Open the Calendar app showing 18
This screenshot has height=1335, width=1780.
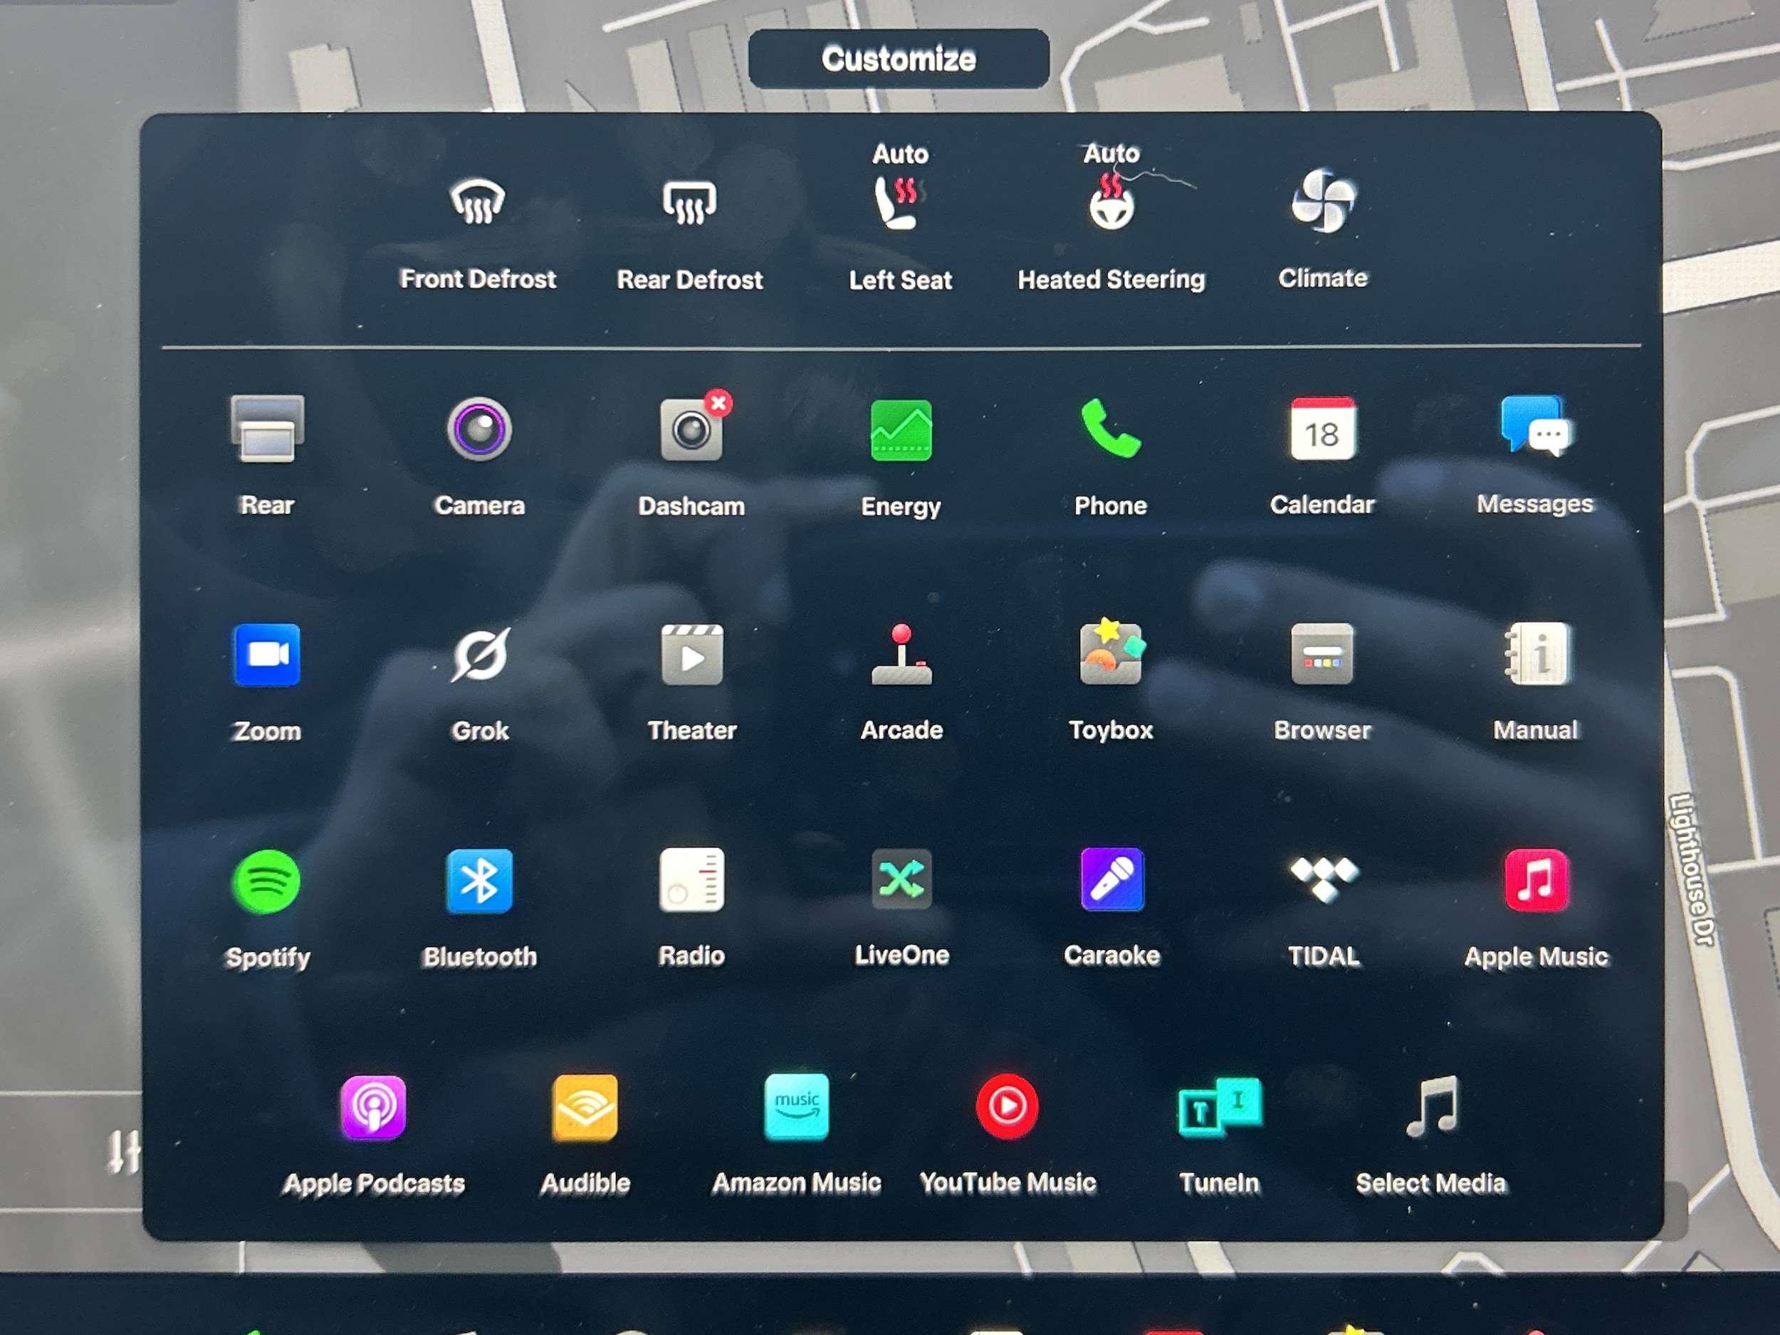pyautogui.click(x=1322, y=430)
